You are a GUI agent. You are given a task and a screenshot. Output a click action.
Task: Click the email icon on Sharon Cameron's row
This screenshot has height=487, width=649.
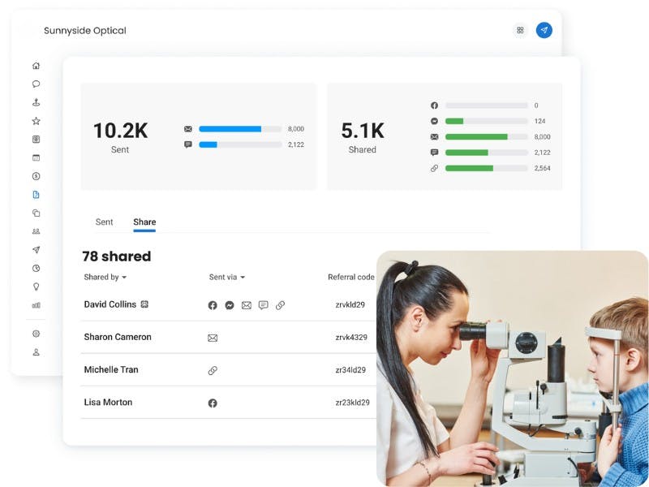[x=212, y=337]
